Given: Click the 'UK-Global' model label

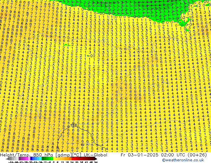Looking at the screenshot, I should tap(96, 155).
